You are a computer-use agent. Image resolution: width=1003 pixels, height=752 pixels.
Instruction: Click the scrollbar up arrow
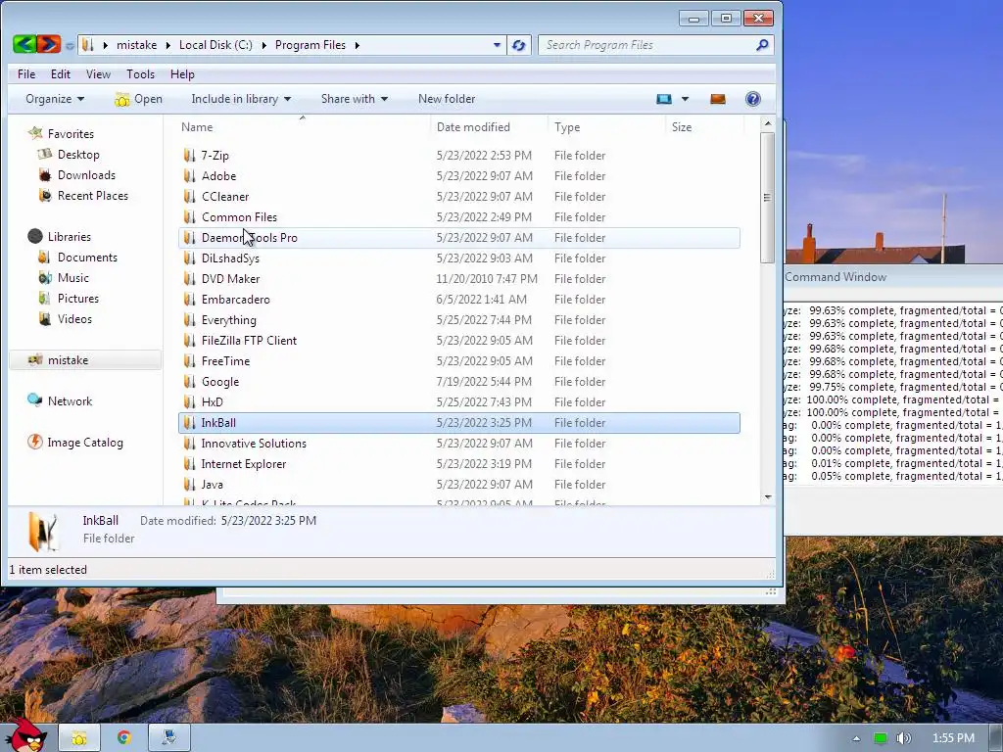point(768,122)
